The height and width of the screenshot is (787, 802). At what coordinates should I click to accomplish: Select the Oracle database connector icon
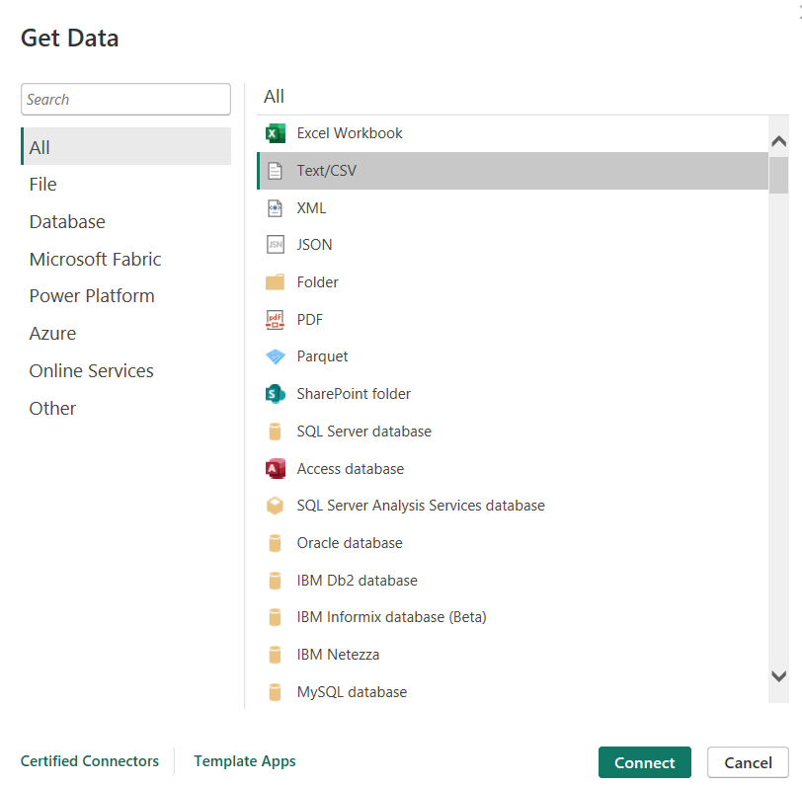(x=276, y=542)
